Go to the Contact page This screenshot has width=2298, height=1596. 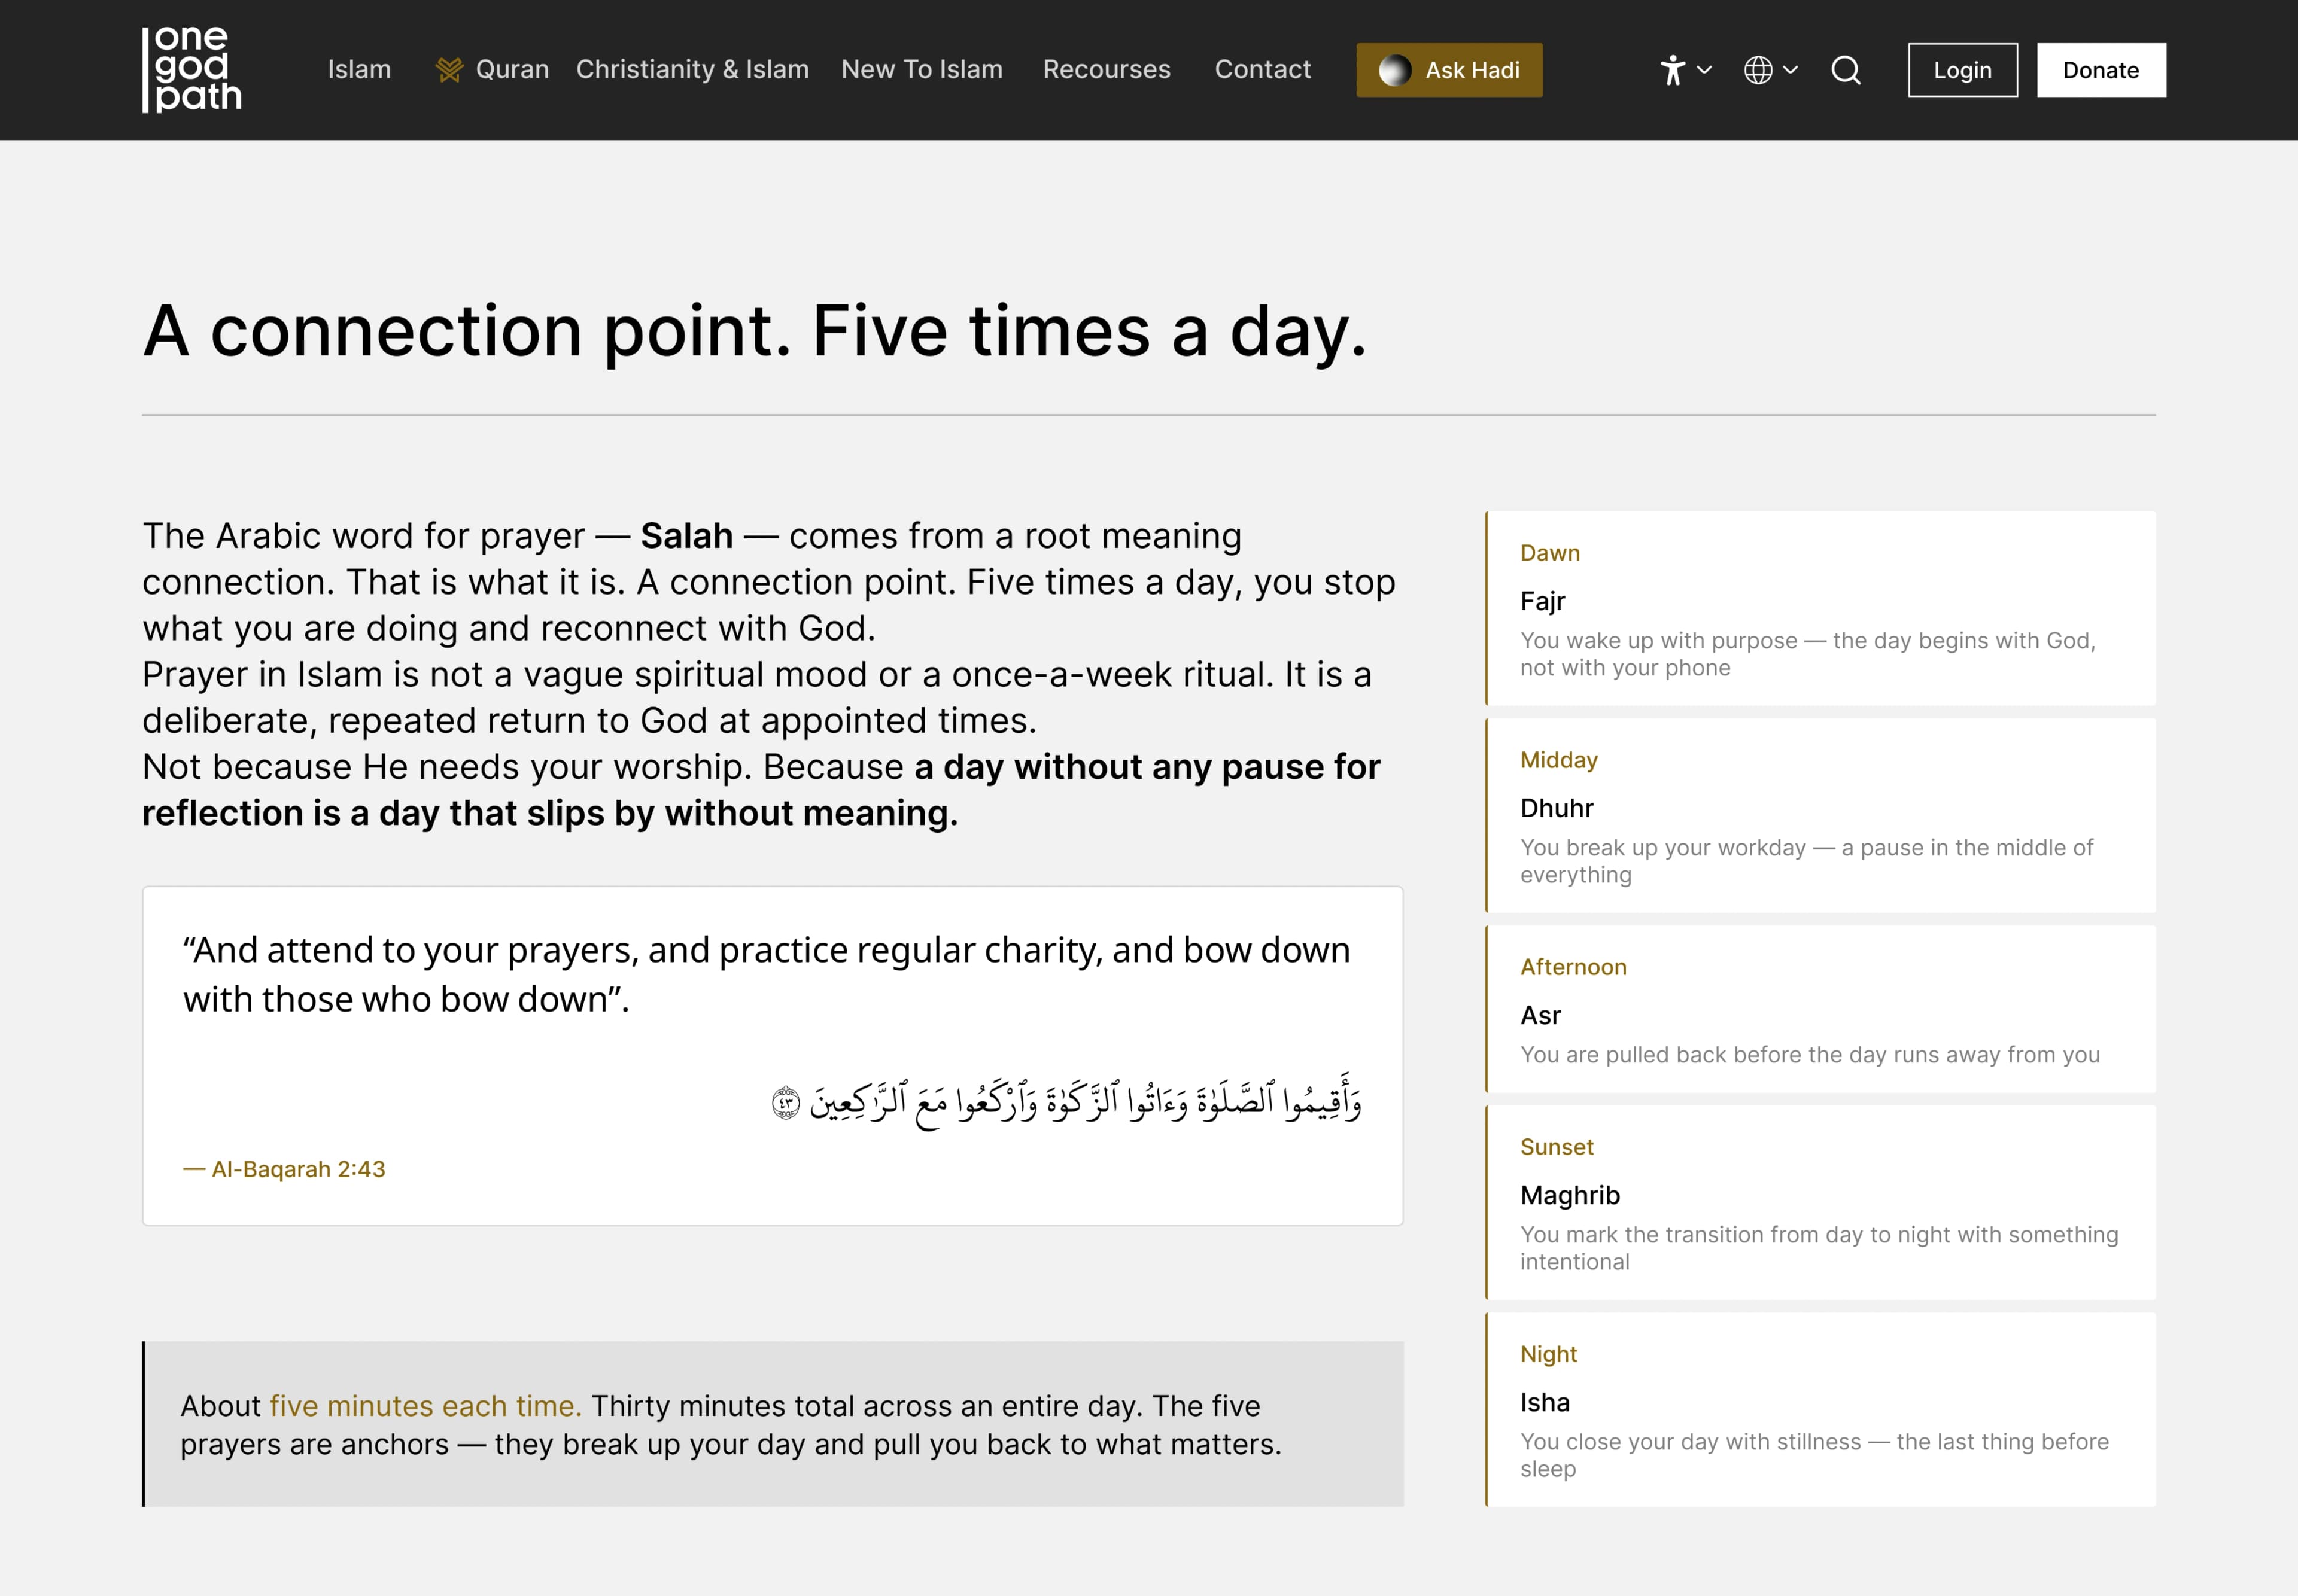(1263, 70)
